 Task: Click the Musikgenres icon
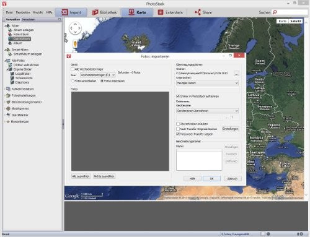tap(8, 108)
